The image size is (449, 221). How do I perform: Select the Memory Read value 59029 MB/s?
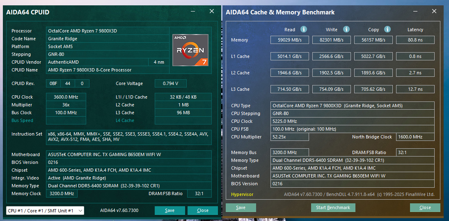tap(289, 40)
